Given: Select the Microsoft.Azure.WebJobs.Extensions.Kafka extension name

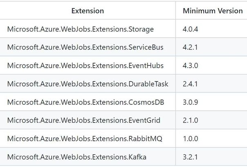Looking at the screenshot, I should pyautogui.click(x=76, y=157).
